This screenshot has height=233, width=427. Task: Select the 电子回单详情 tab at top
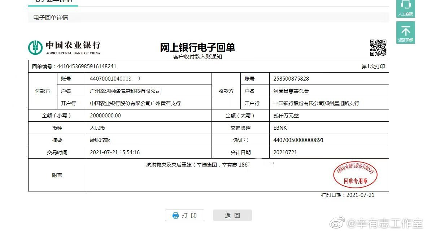pos(53,1)
